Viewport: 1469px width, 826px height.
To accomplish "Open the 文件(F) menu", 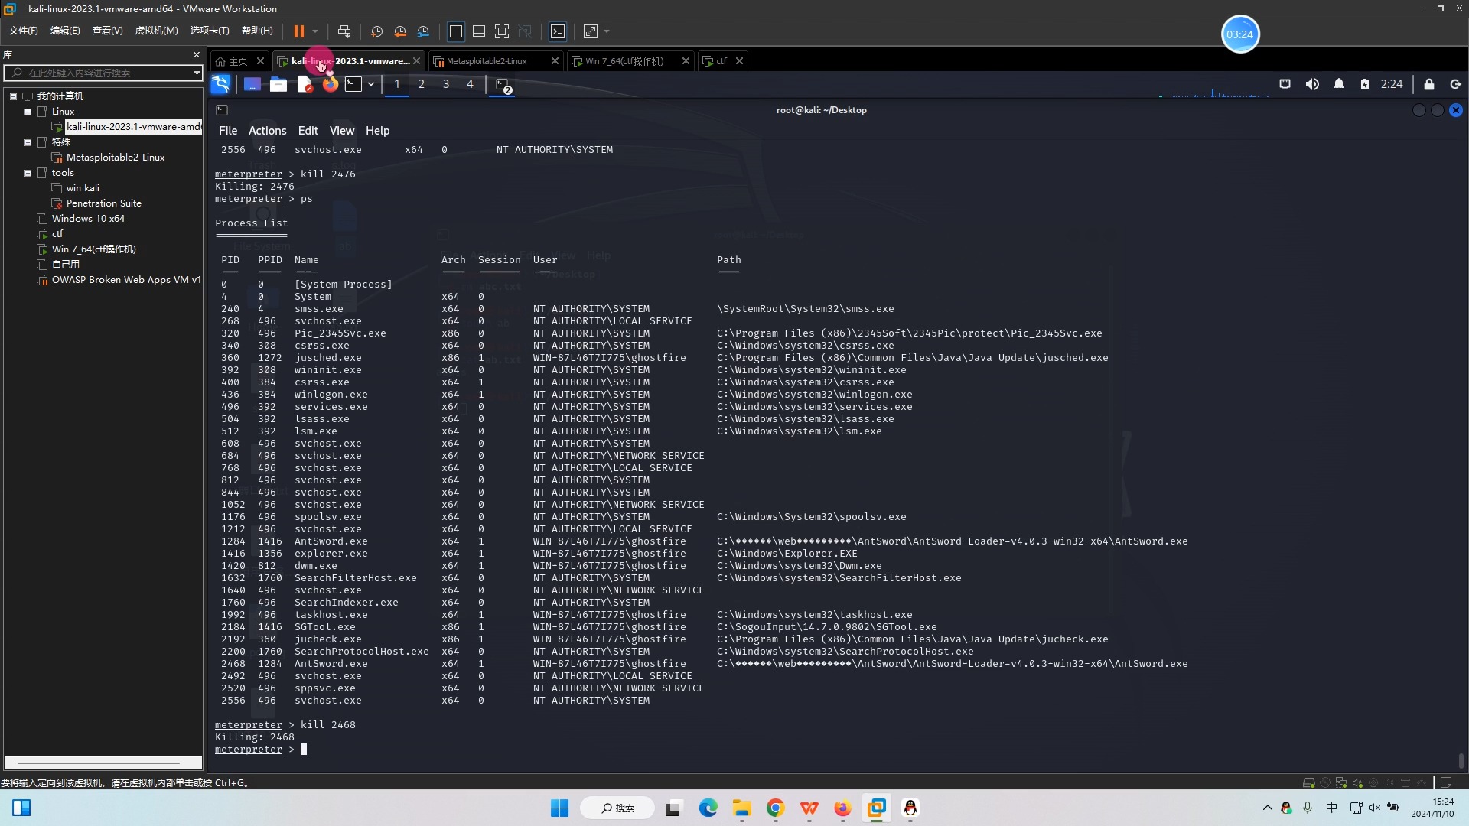I will 24,31.
